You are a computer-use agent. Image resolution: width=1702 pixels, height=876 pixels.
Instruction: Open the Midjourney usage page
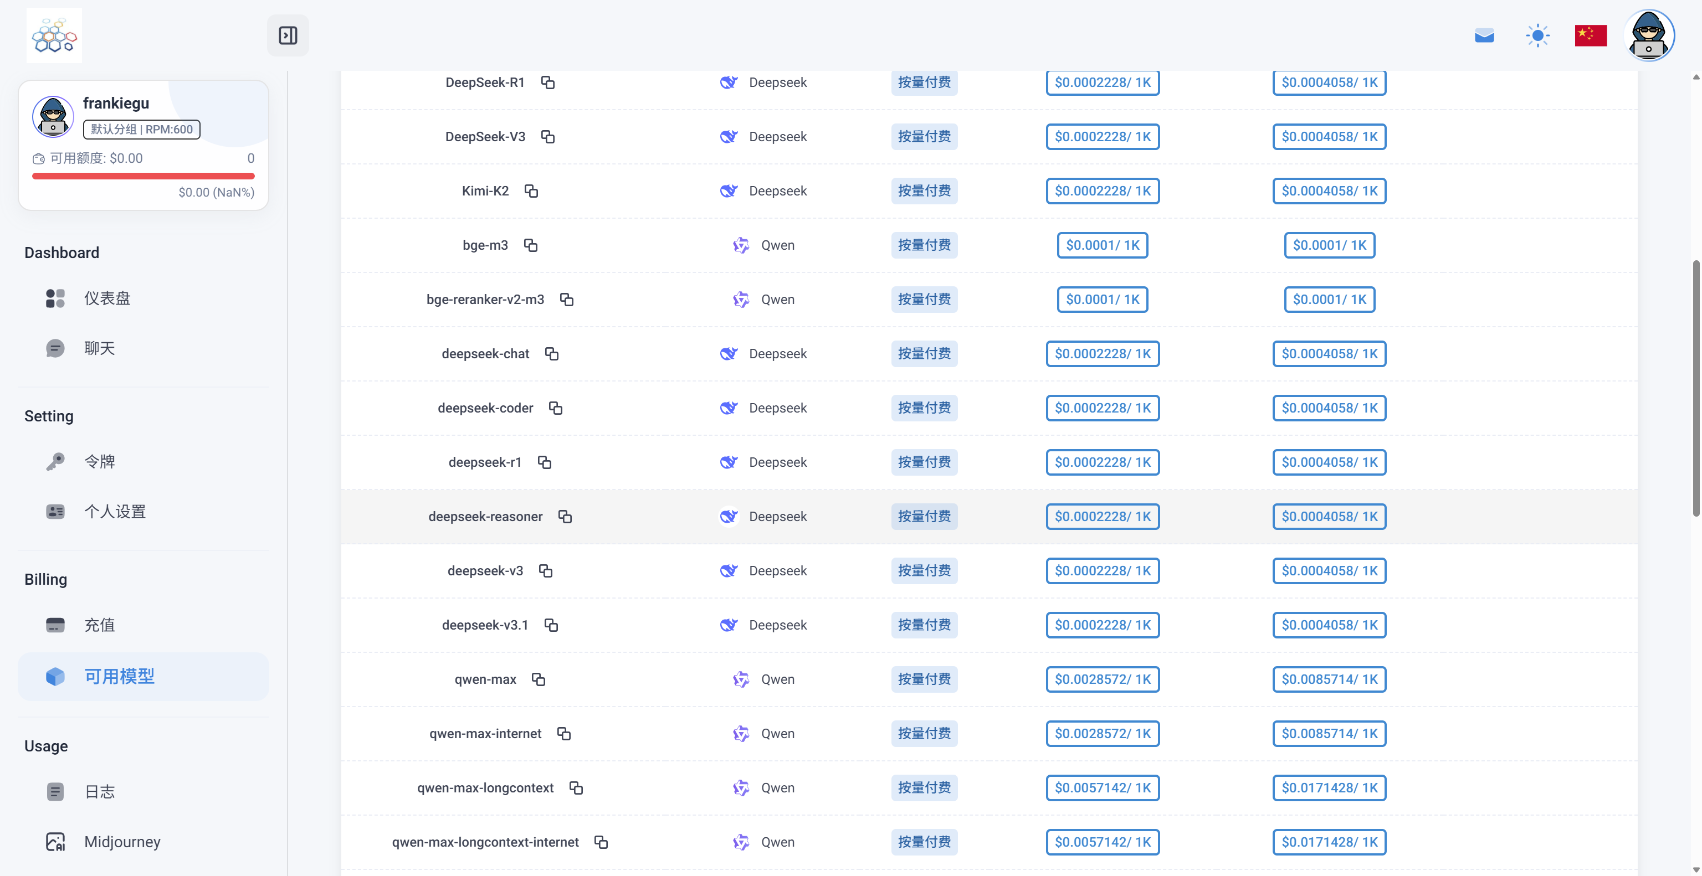[x=122, y=842]
